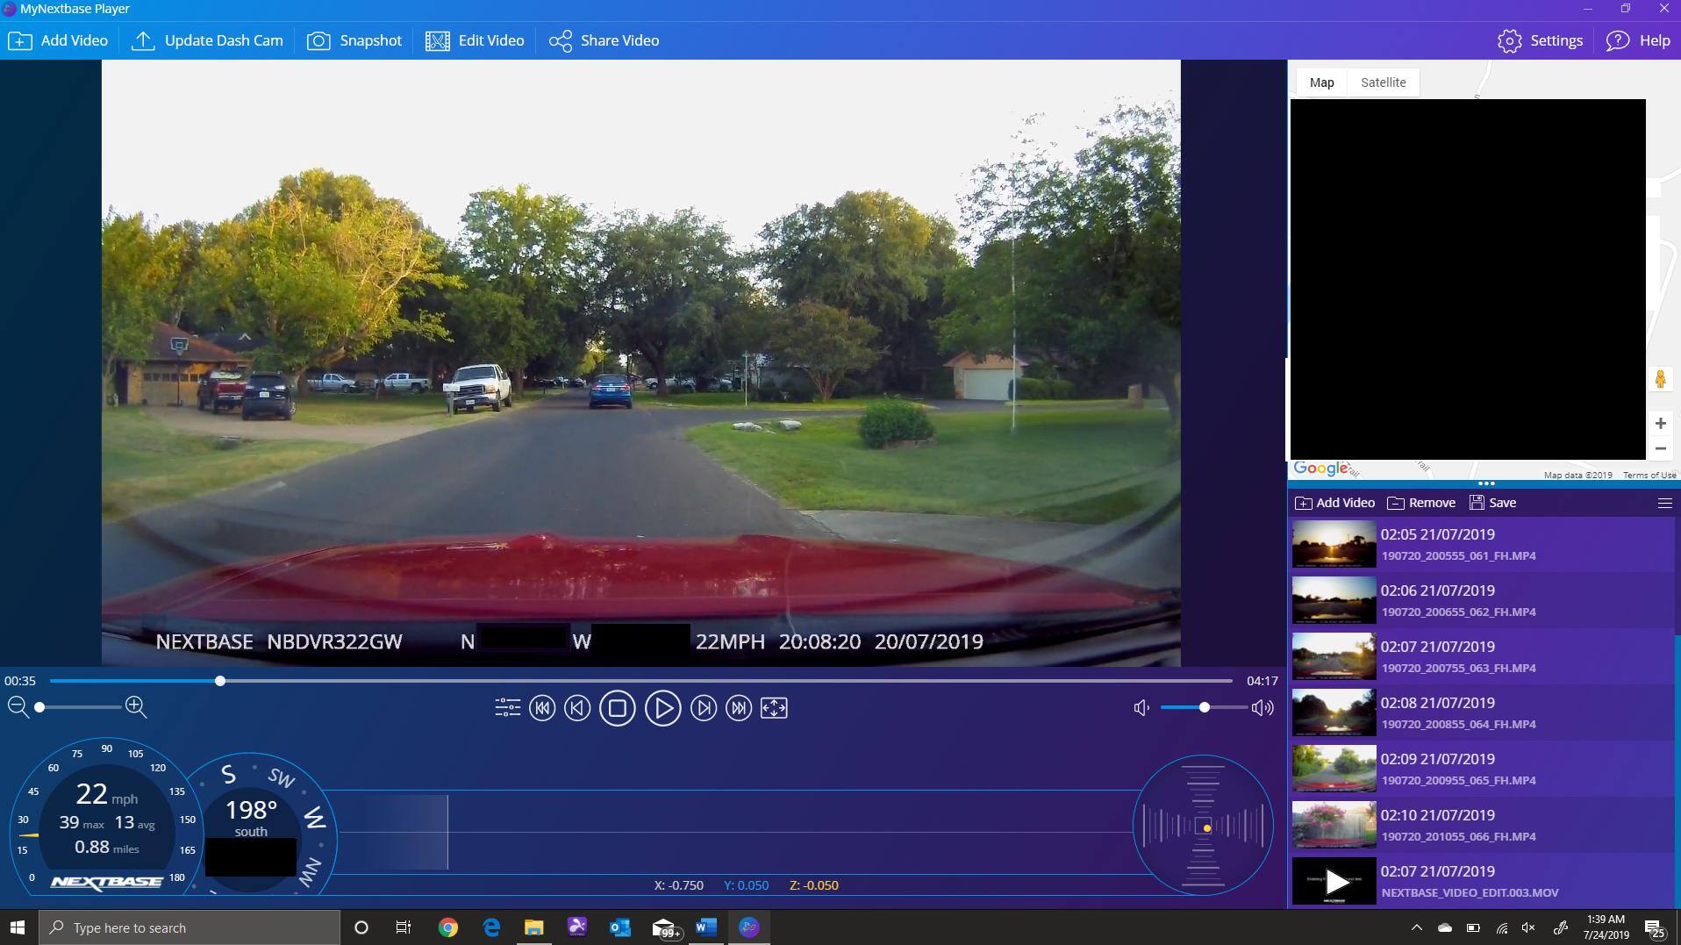1681x945 pixels.
Task: Select the Map view type
Action: pos(1321,82)
